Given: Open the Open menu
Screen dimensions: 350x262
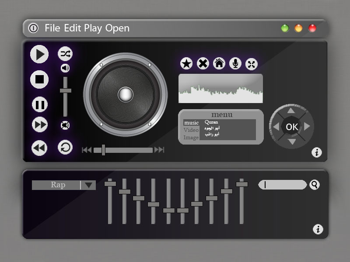Looking at the screenshot, I should coord(117,29).
